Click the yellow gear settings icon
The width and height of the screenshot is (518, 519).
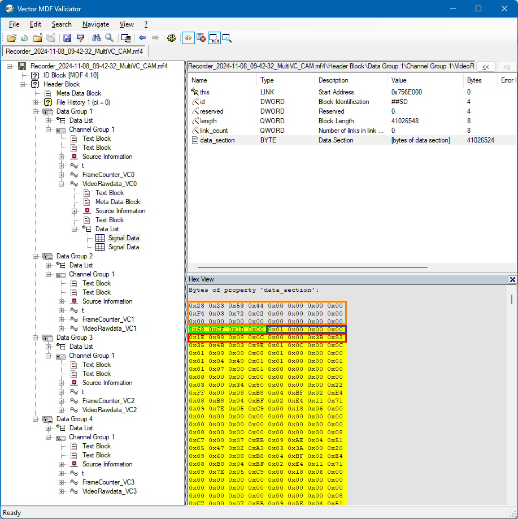coord(172,38)
